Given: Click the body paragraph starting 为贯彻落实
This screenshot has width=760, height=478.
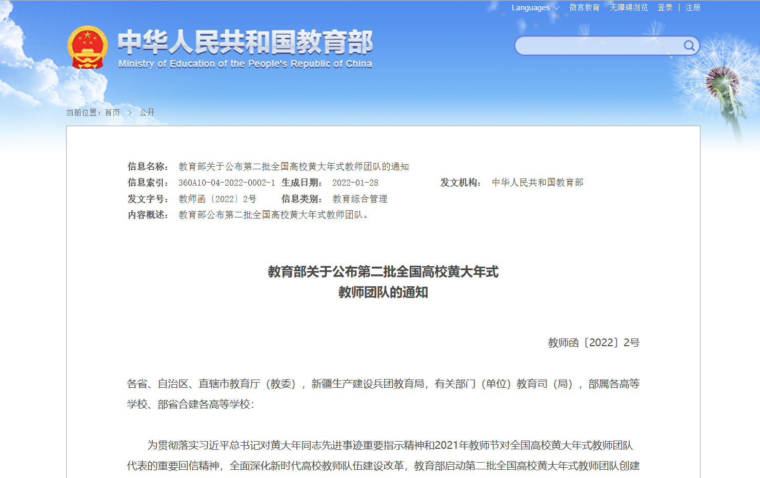Looking at the screenshot, I should [x=383, y=455].
